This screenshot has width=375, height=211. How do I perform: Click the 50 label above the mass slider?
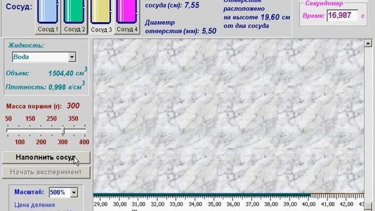point(8,118)
